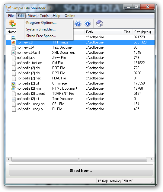
Task: Click the Simple File Shredder title bar icon
Action: tap(8, 8)
